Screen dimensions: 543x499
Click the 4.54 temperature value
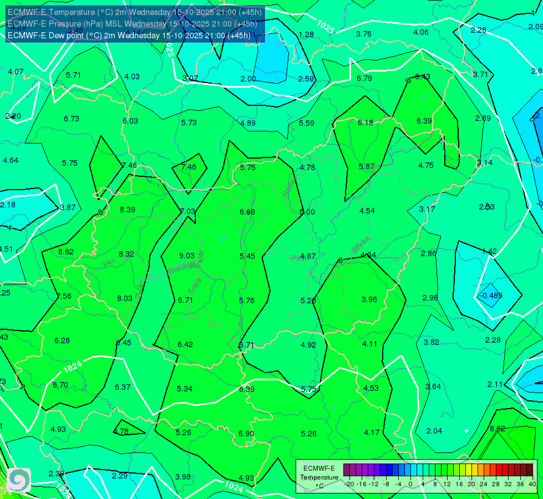point(367,211)
